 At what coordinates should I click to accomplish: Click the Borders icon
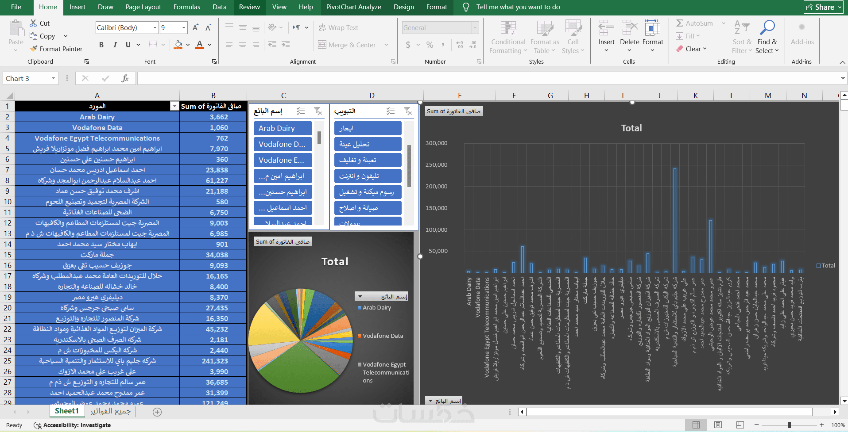tap(153, 45)
